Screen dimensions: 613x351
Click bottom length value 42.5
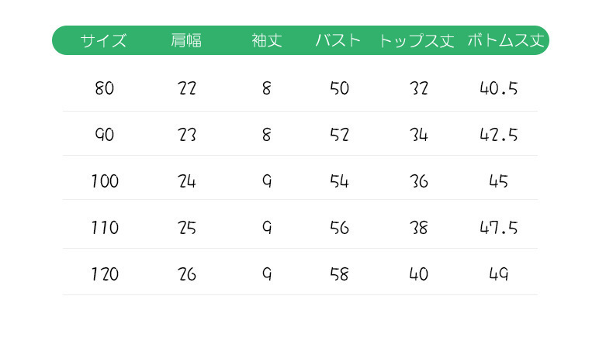click(x=499, y=135)
